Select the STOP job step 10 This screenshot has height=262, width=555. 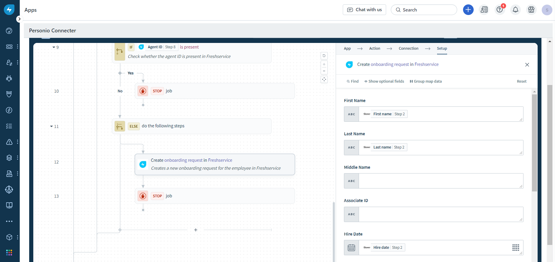215,91
